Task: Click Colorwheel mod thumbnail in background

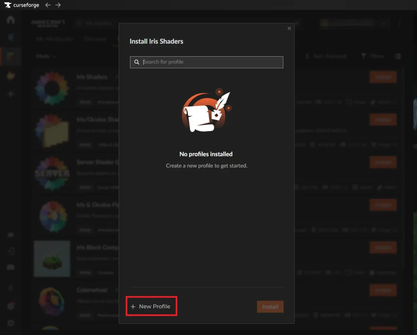Action: [52, 301]
